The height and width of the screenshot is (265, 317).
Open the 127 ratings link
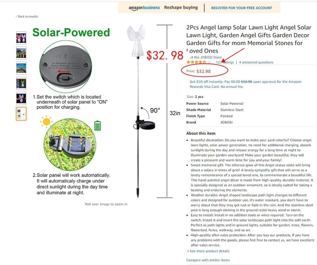tap(225, 62)
